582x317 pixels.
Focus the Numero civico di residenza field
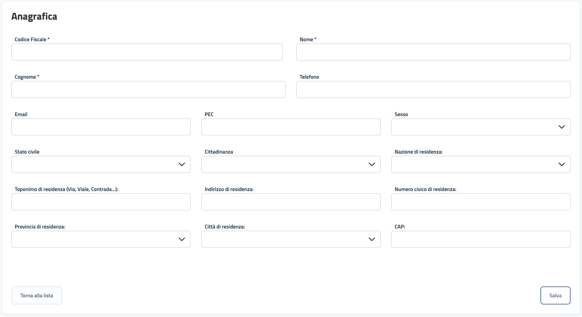coord(481,202)
